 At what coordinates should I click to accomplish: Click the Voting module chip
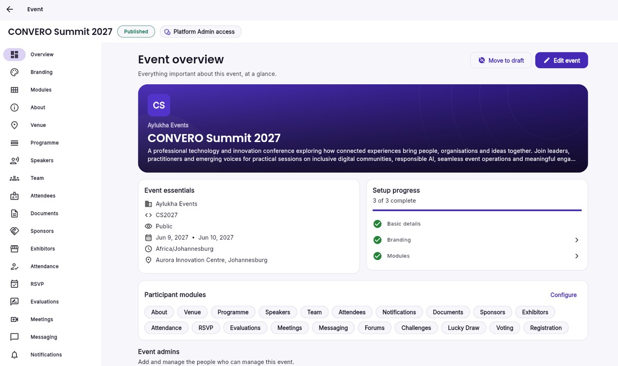click(505, 328)
